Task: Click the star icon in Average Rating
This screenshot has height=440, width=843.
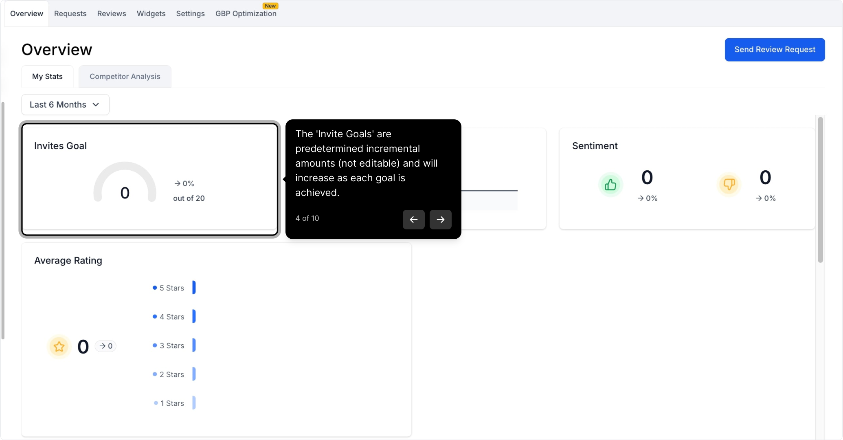Action: (59, 347)
